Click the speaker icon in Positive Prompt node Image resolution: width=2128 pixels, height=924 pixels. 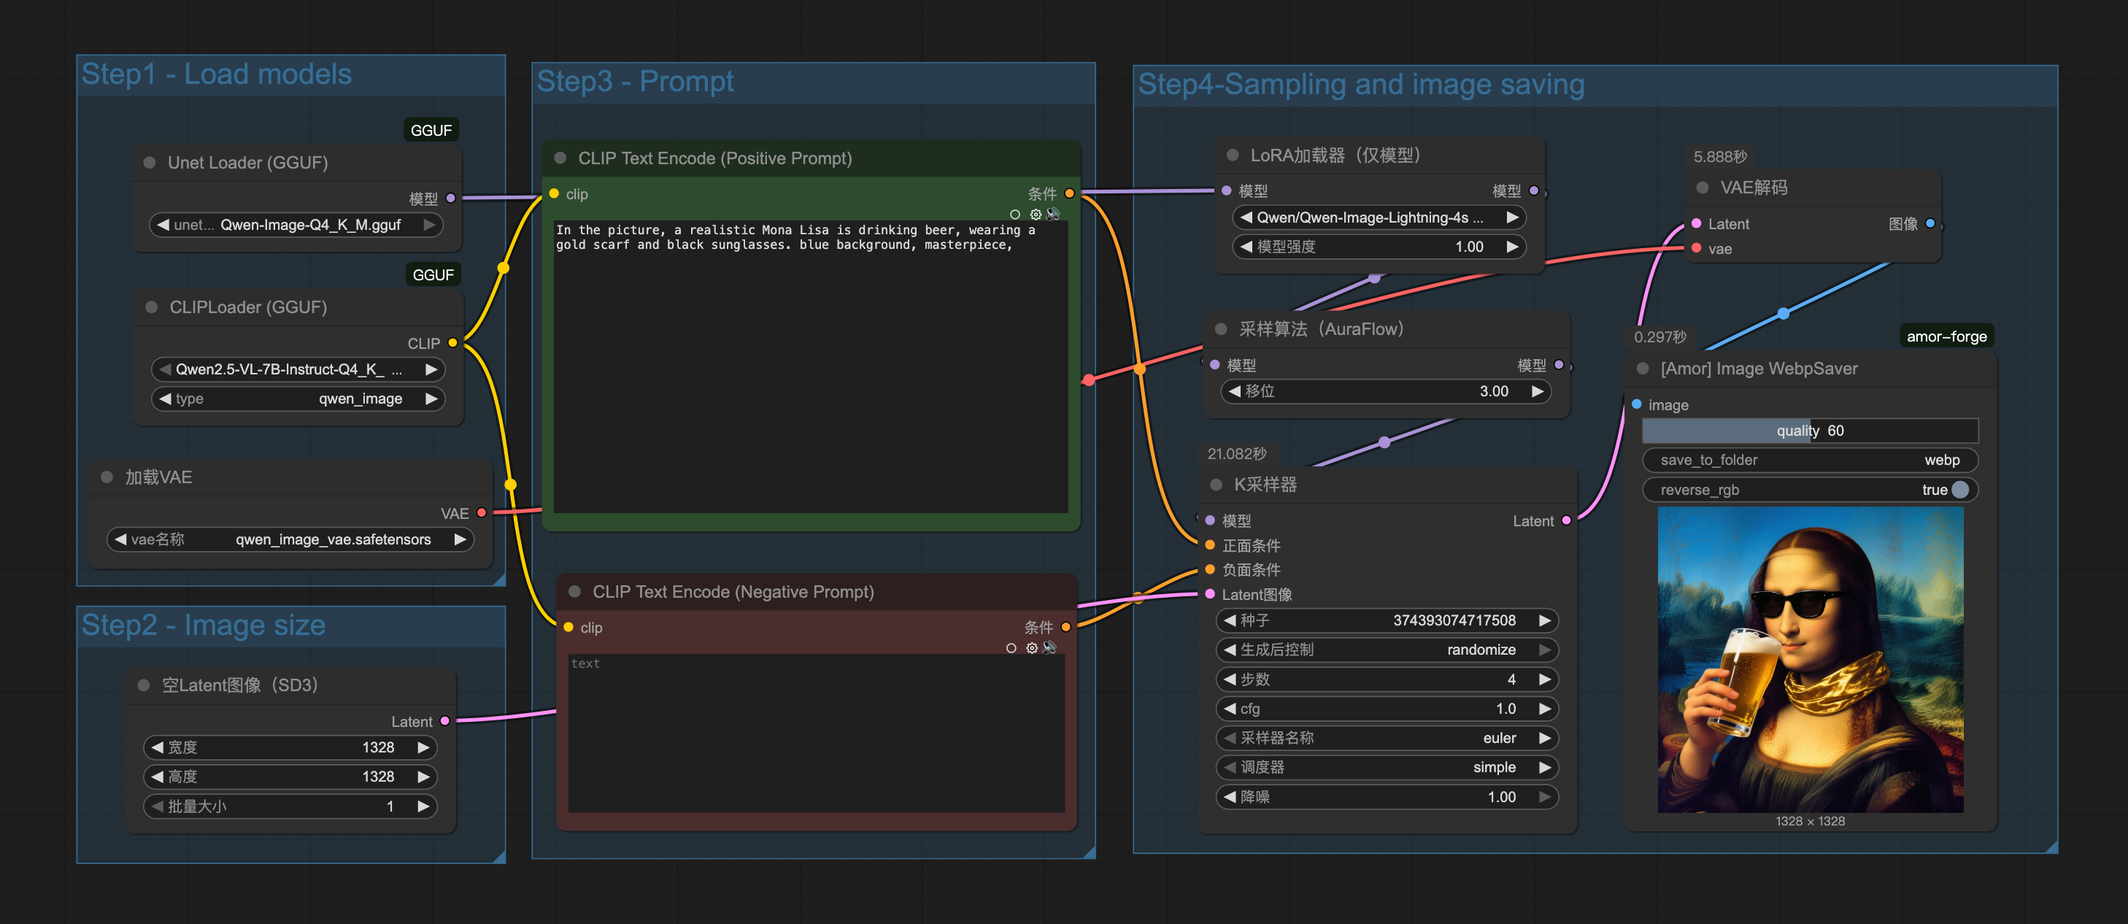click(x=1053, y=214)
